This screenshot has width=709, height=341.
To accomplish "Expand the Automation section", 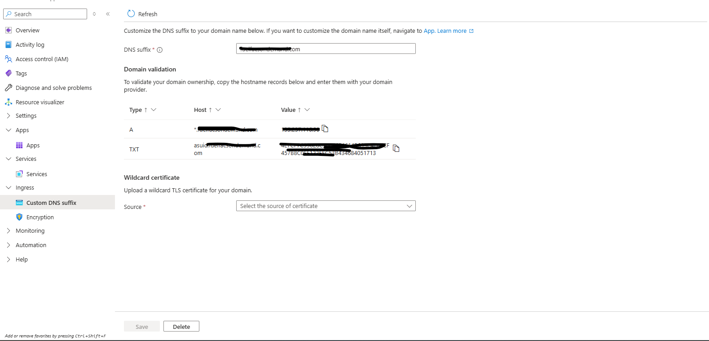I will pos(9,245).
